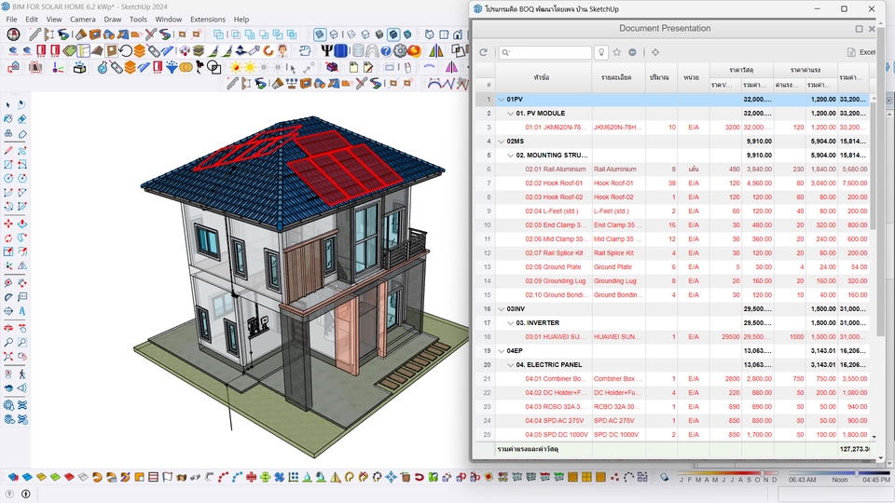This screenshot has width=895, height=503.
Task: Open the Camera menu
Action: tap(83, 20)
